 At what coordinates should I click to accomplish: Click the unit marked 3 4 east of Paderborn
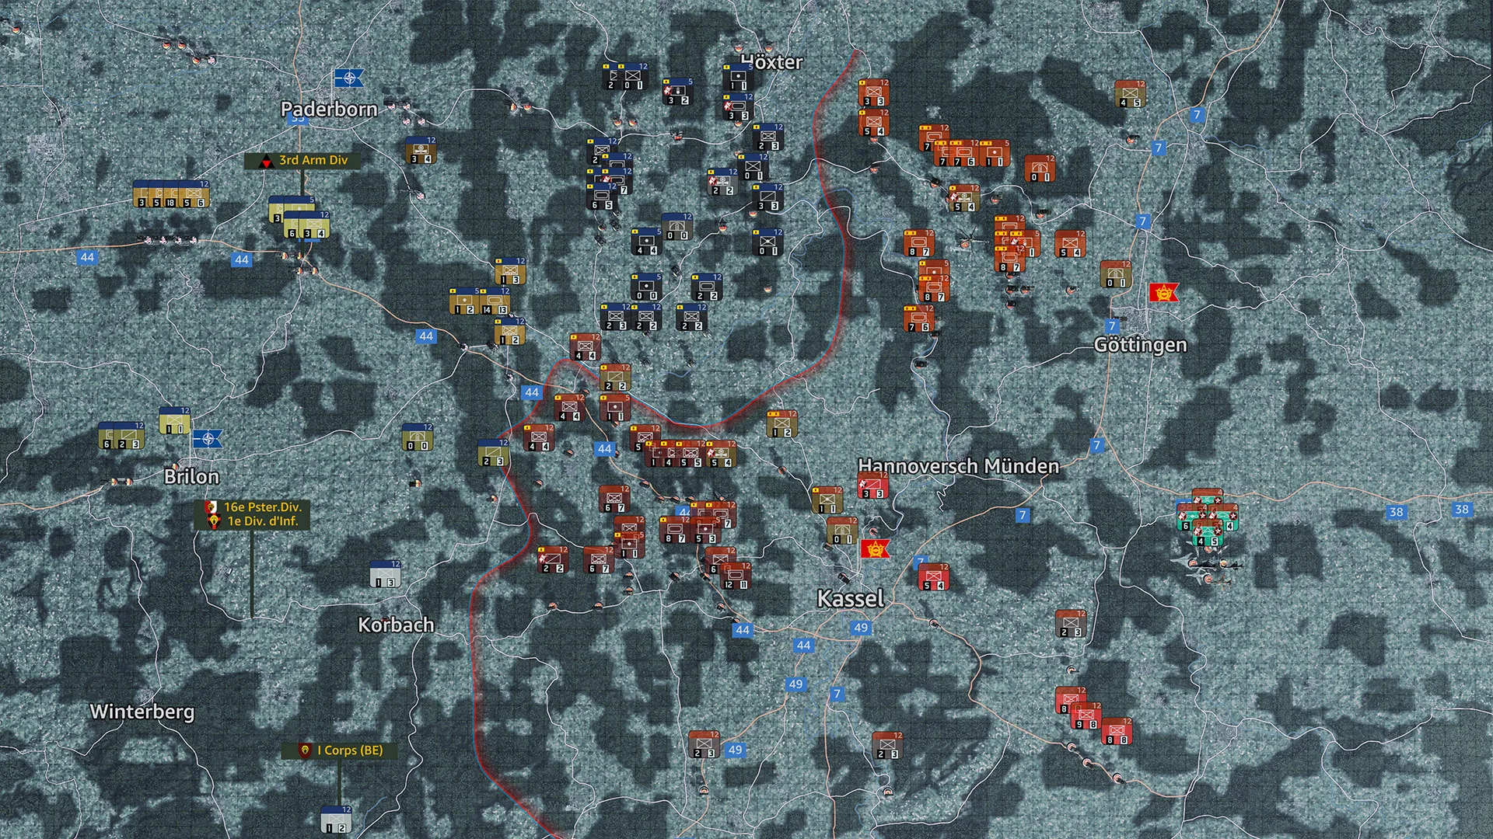(x=421, y=151)
